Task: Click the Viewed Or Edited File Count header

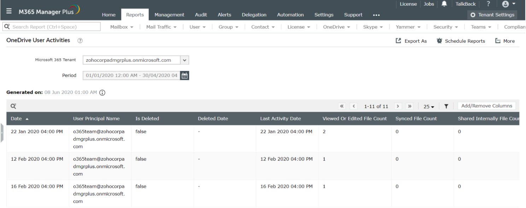Action: [355, 119]
